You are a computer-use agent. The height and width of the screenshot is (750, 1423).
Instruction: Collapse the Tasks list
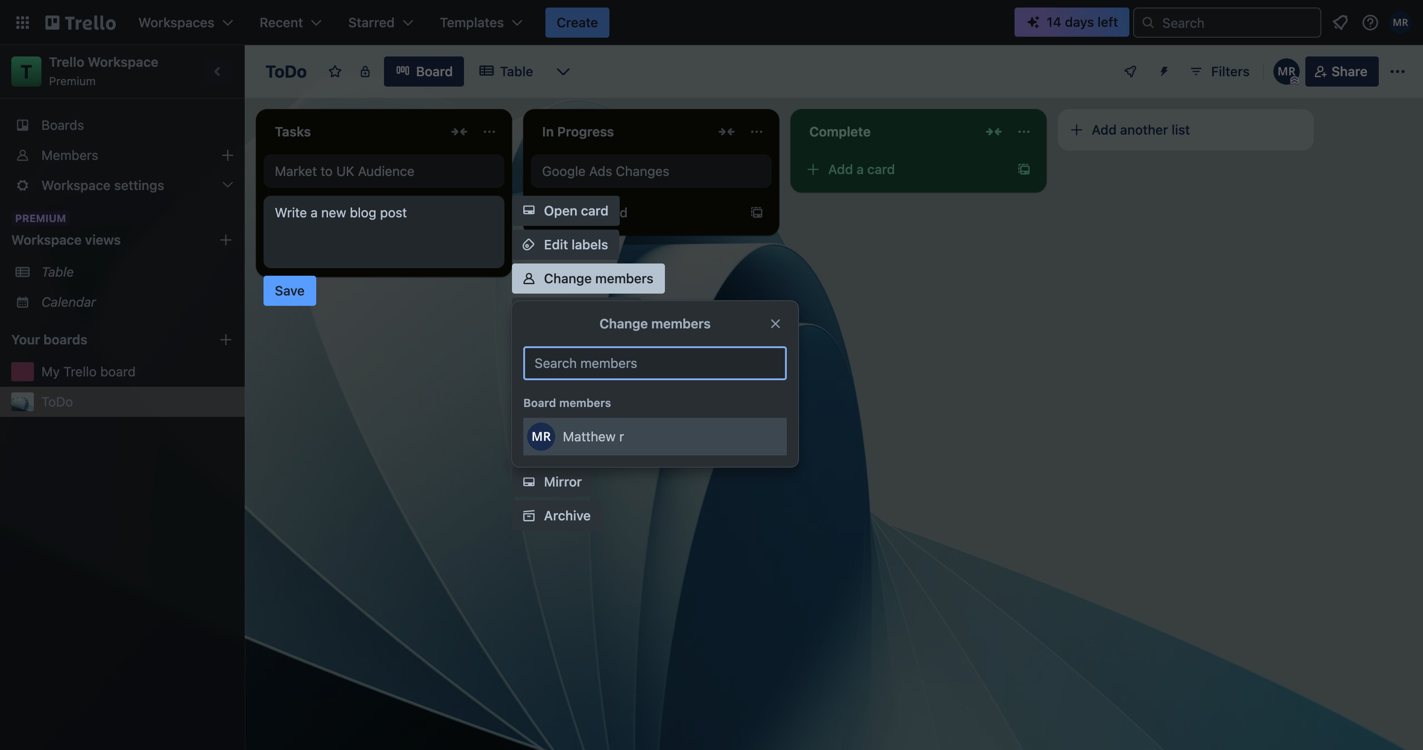coord(459,131)
